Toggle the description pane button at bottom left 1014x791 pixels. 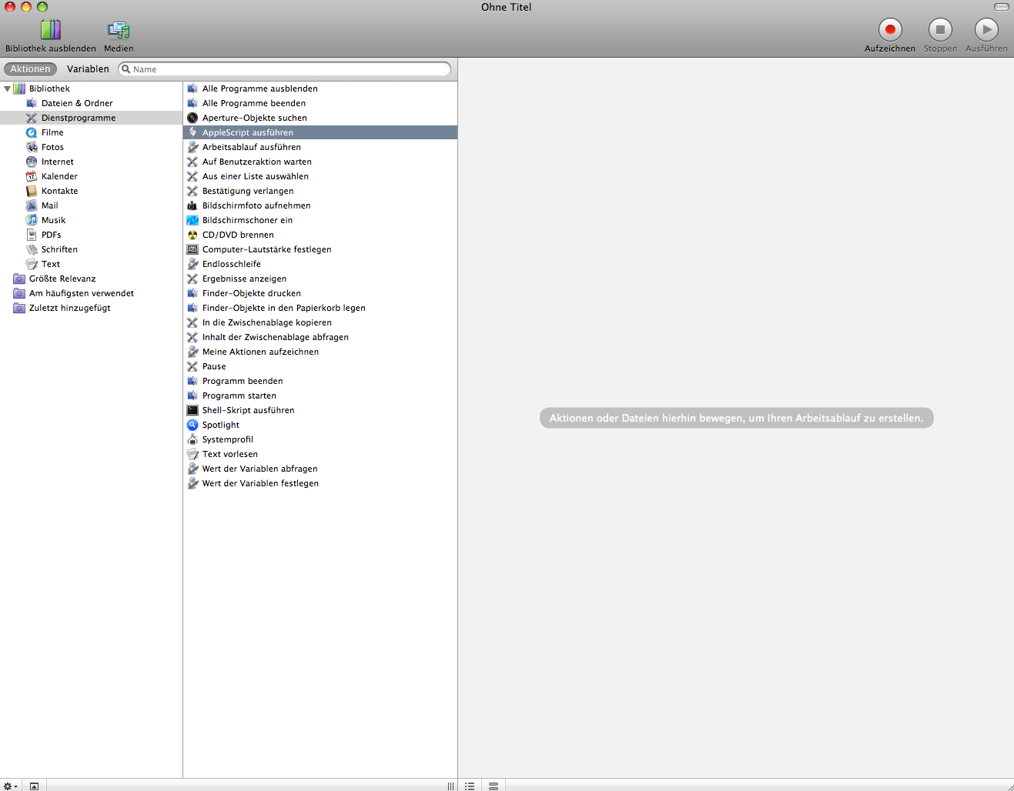[x=34, y=786]
